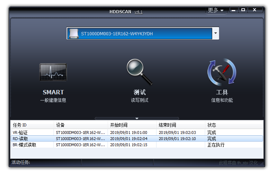Select the BR-蝶式读取 task row

coord(32,145)
